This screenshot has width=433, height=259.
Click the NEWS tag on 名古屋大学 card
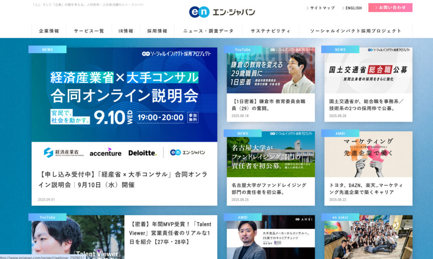[243, 133]
